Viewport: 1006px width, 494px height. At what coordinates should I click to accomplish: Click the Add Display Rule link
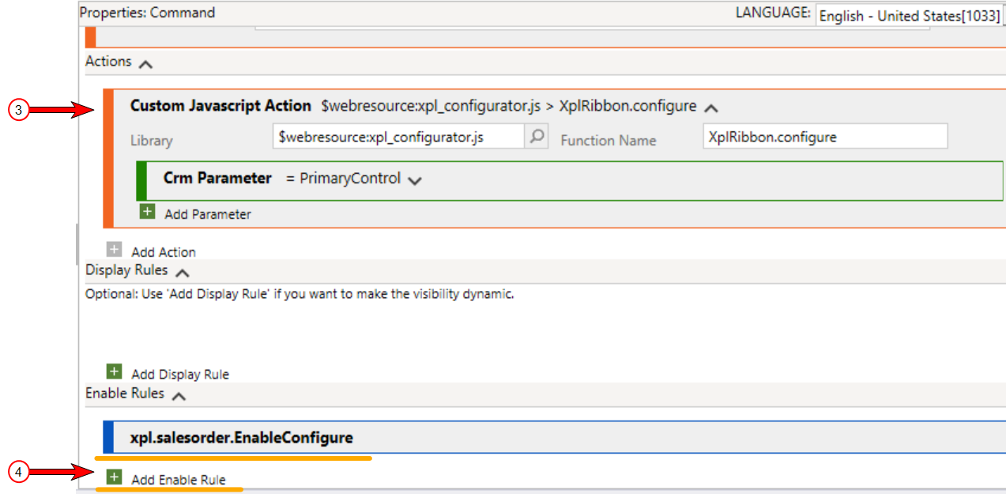pyautogui.click(x=180, y=374)
